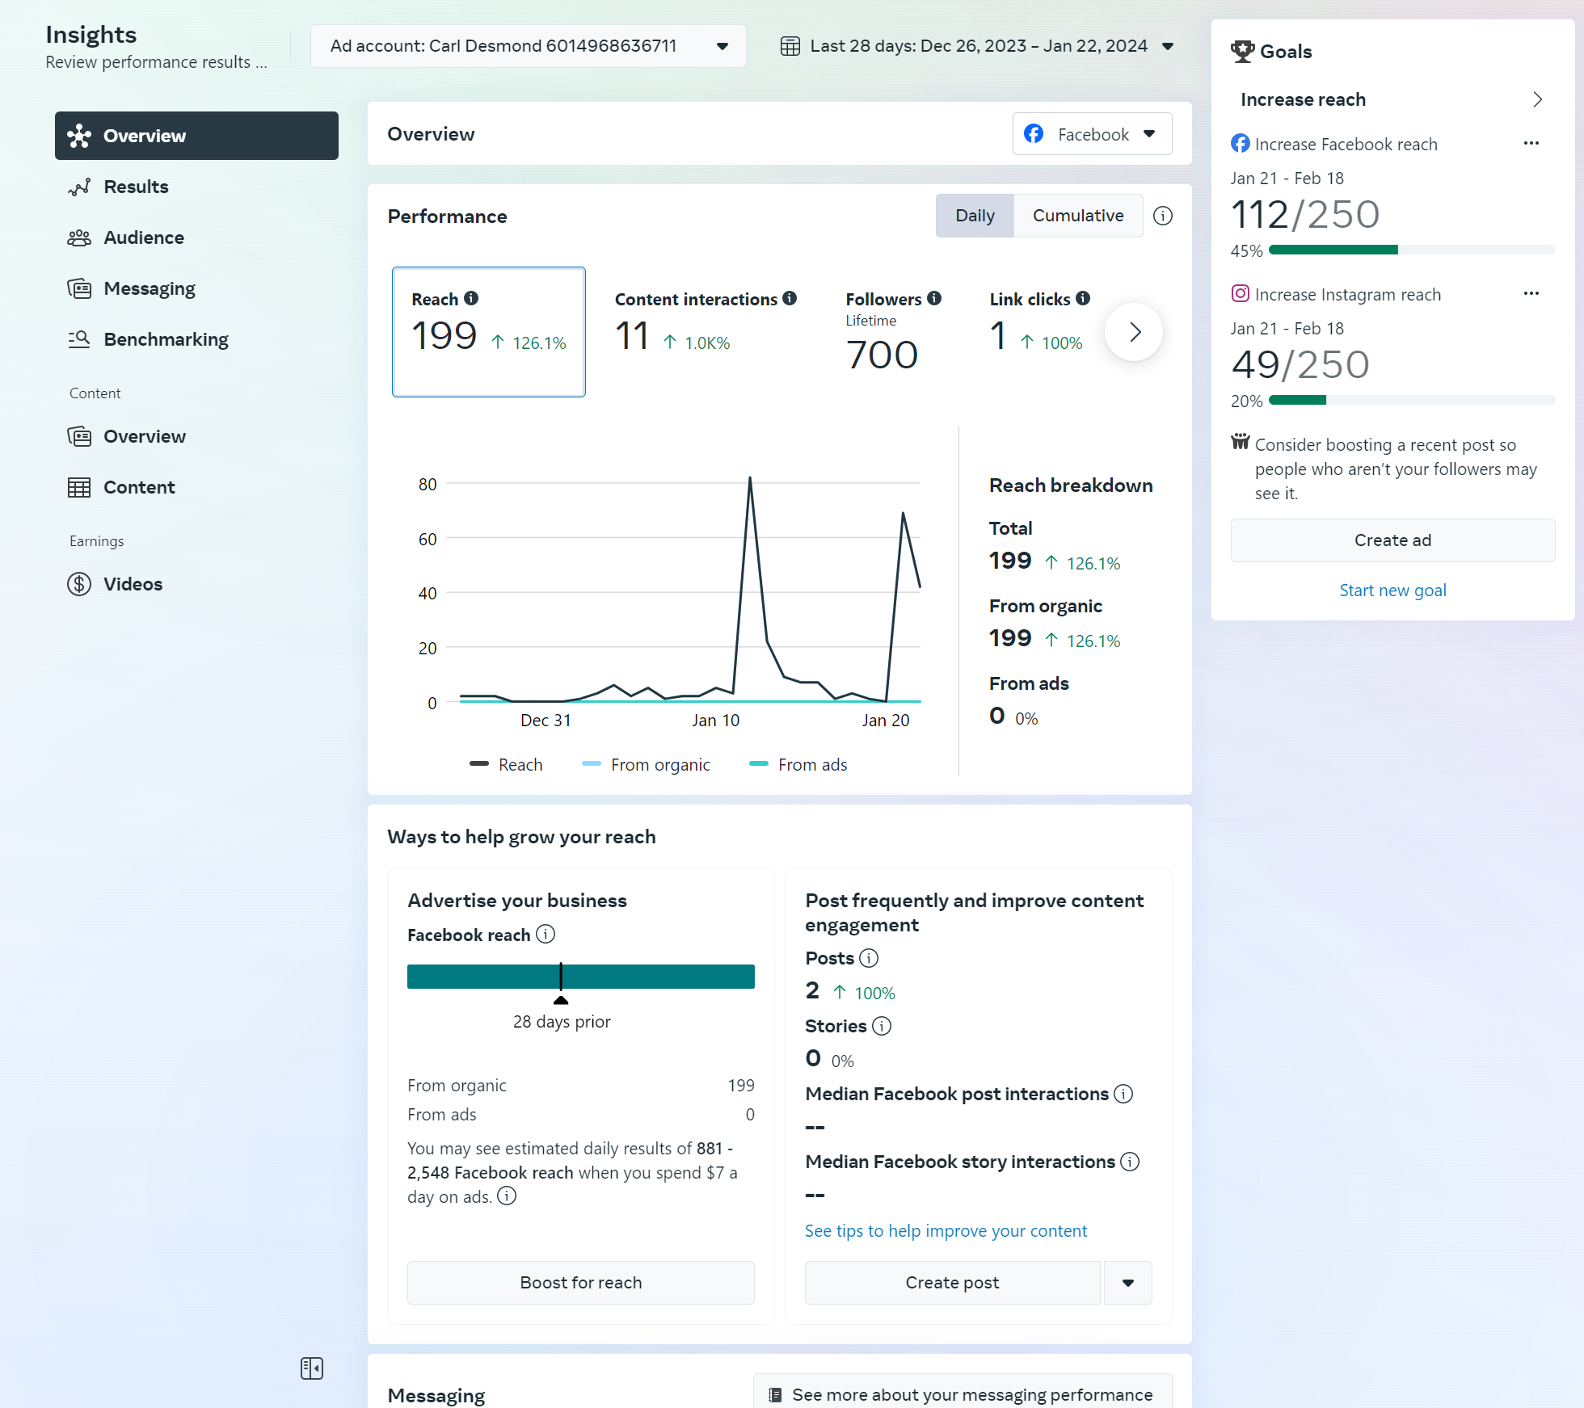Click the teal Facebook reach comparison bar
Viewport: 1584px width, 1408px height.
coord(581,977)
